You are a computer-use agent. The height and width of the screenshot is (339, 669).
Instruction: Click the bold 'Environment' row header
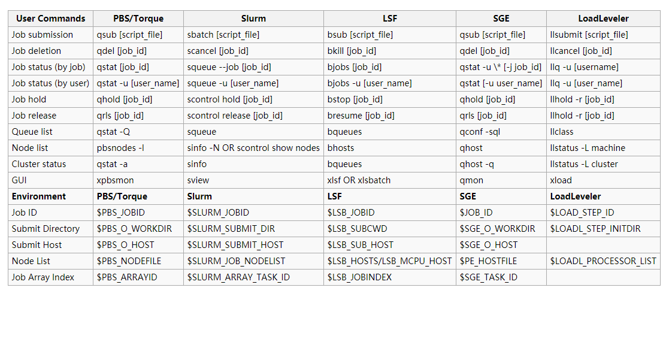(39, 196)
